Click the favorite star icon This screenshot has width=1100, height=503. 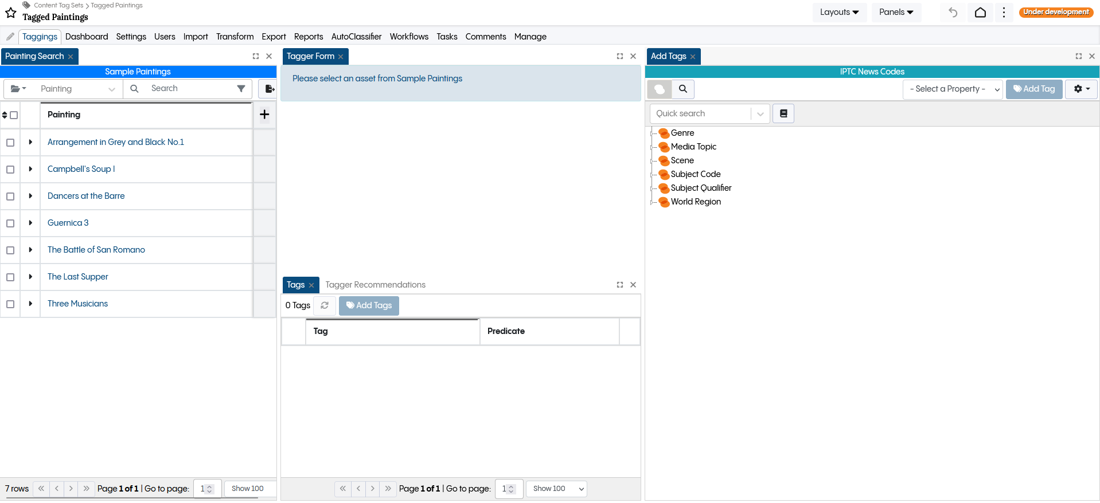(x=11, y=13)
